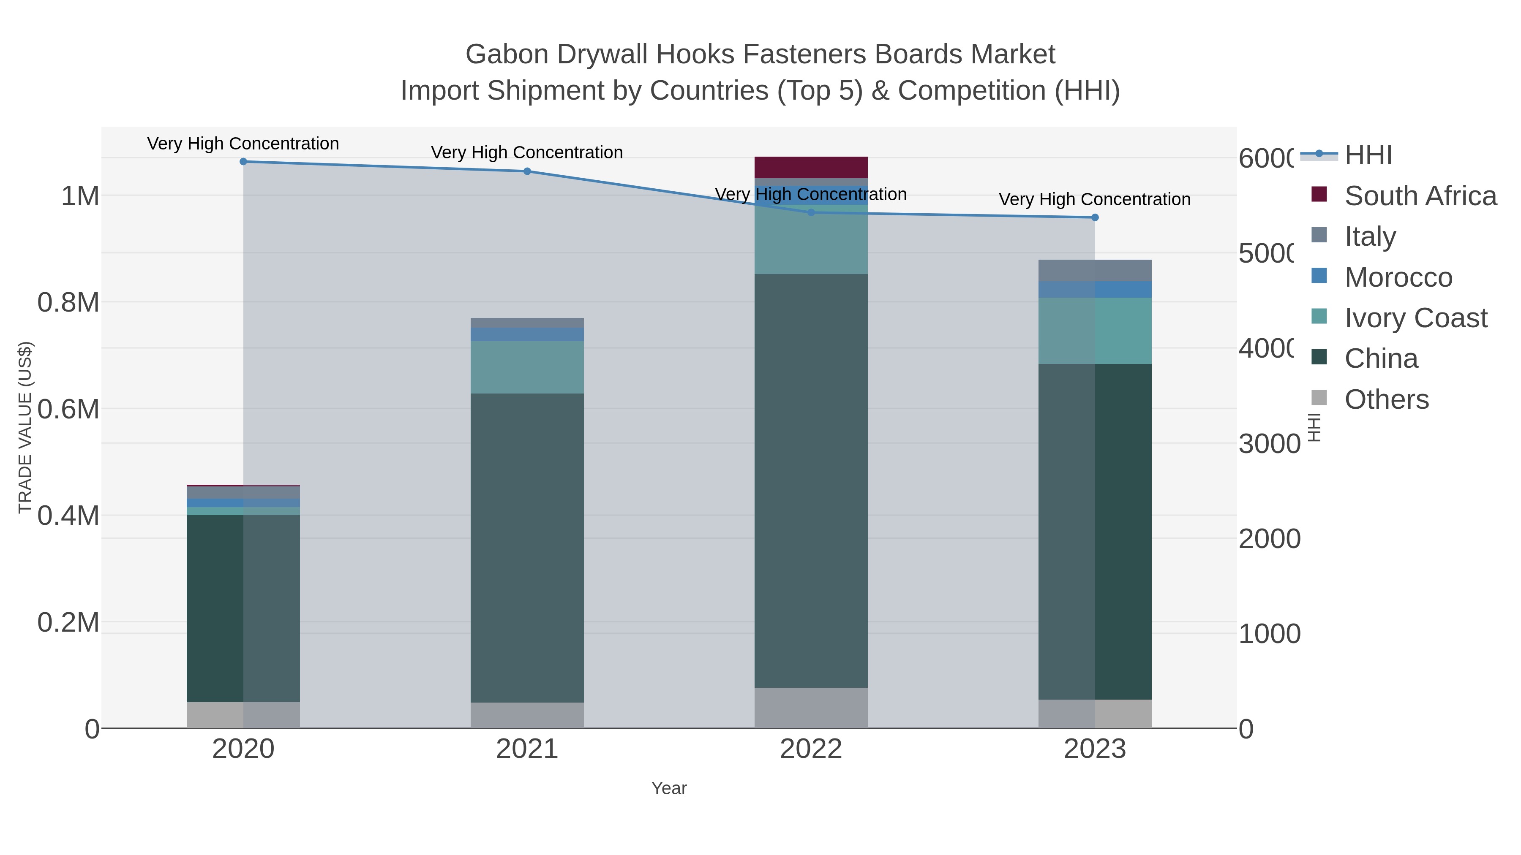The height and width of the screenshot is (855, 1521).
Task: Click the Others segment of the 2022 bar
Action: pyautogui.click(x=811, y=708)
